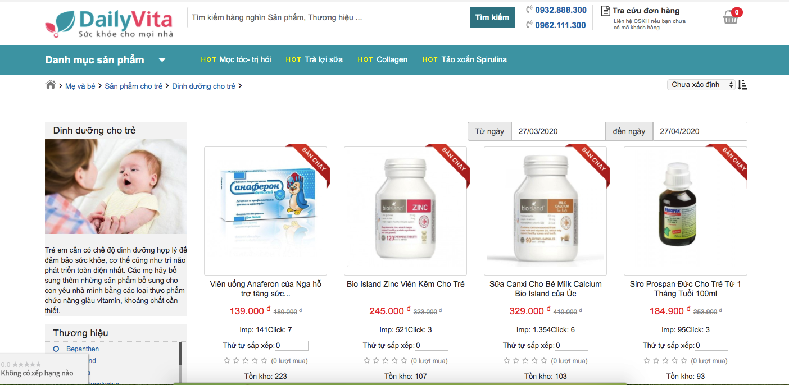789x385 pixels.
Task: Click the Từ ngày date field
Action: [x=559, y=131]
